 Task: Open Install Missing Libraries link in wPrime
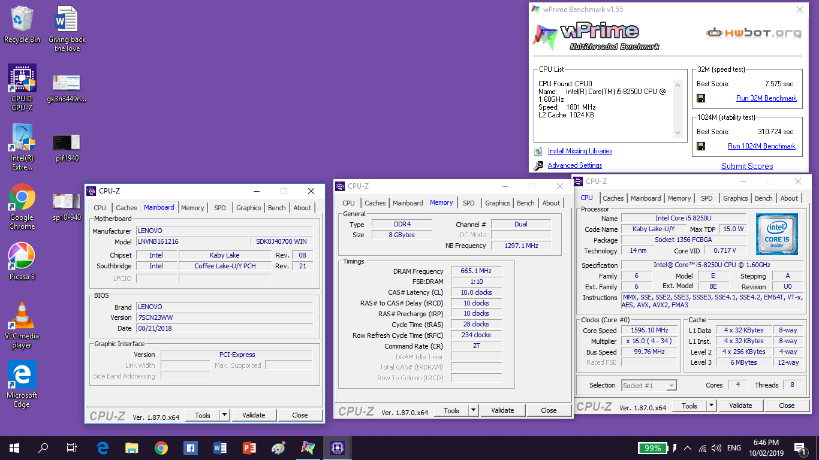pos(580,151)
